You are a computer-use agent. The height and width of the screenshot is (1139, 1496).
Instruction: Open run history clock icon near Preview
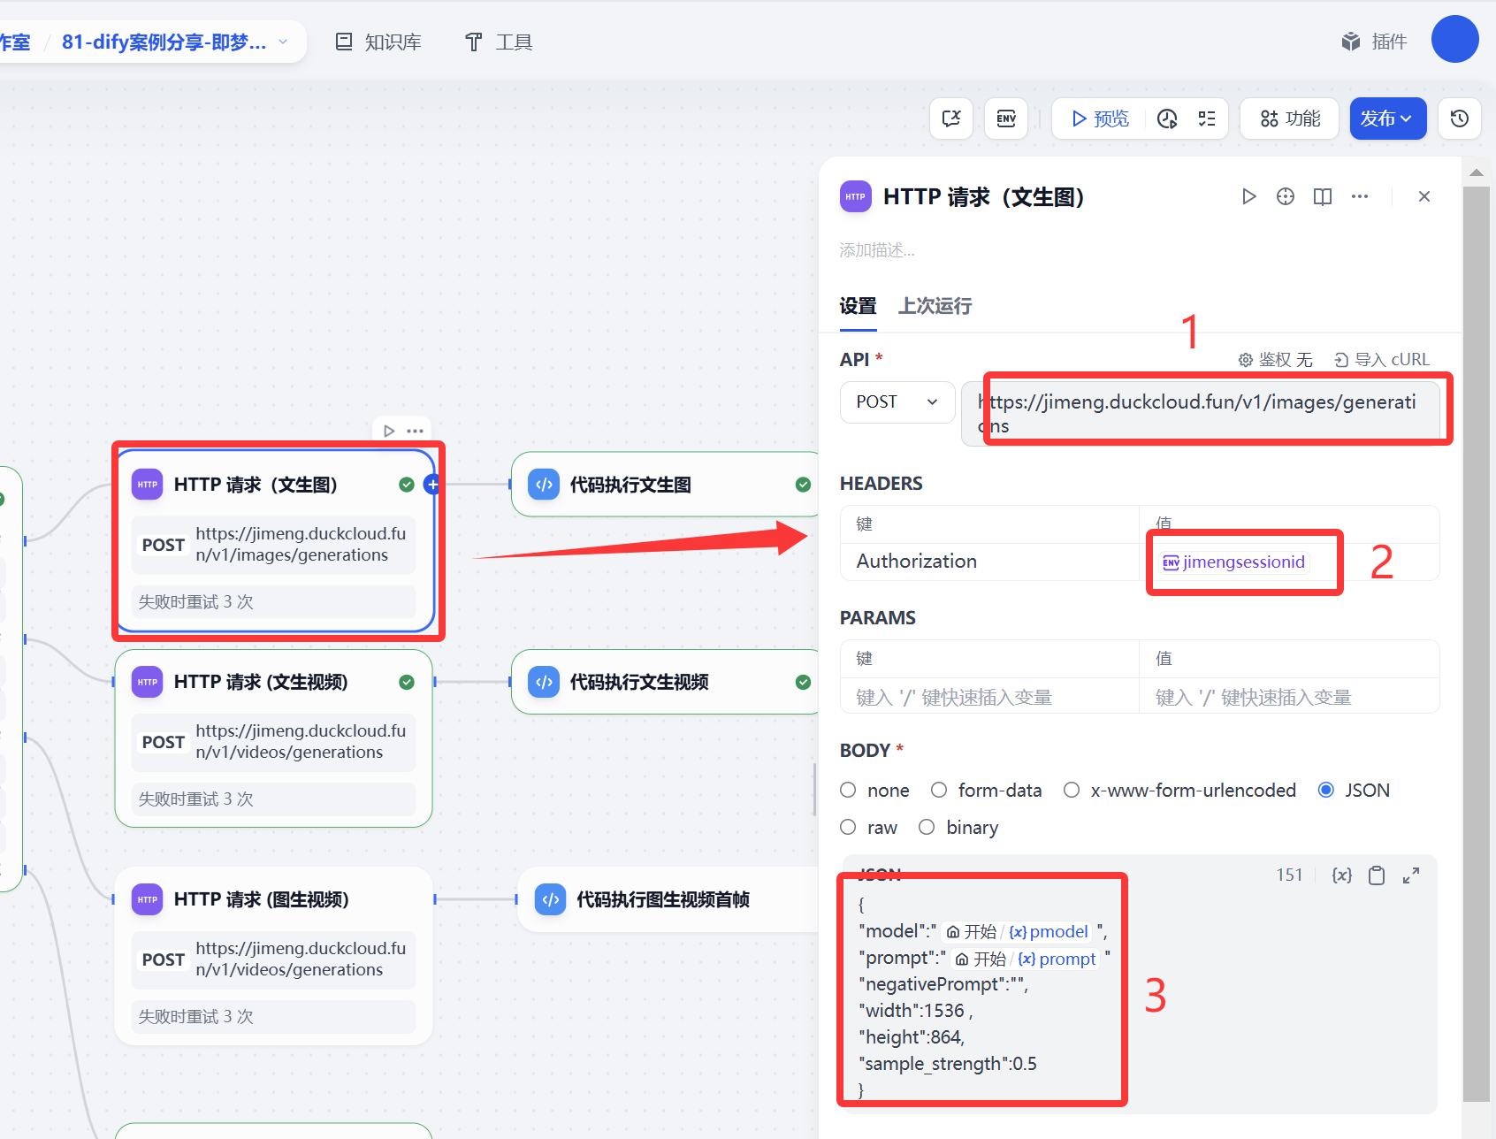coord(1167,118)
